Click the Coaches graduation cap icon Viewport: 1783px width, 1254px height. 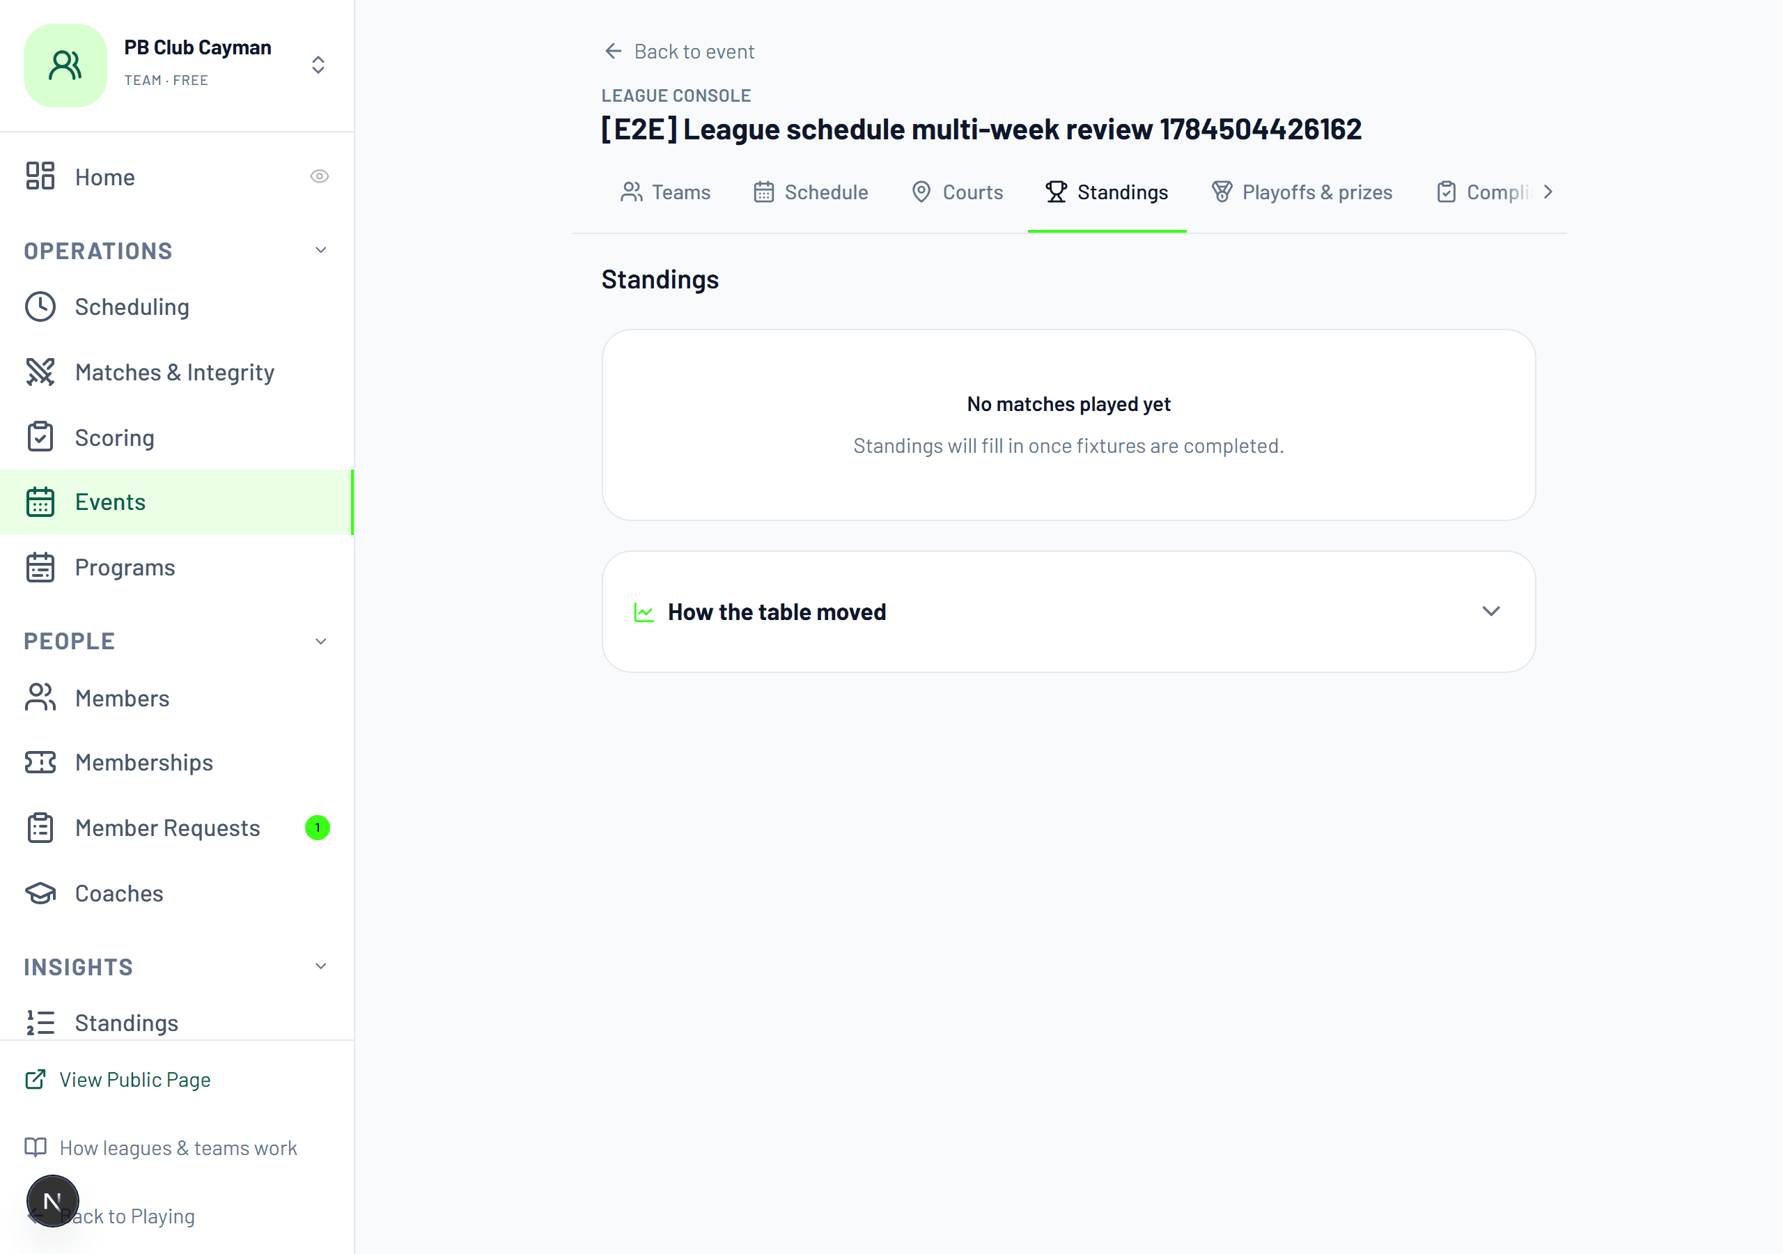pyautogui.click(x=40, y=894)
